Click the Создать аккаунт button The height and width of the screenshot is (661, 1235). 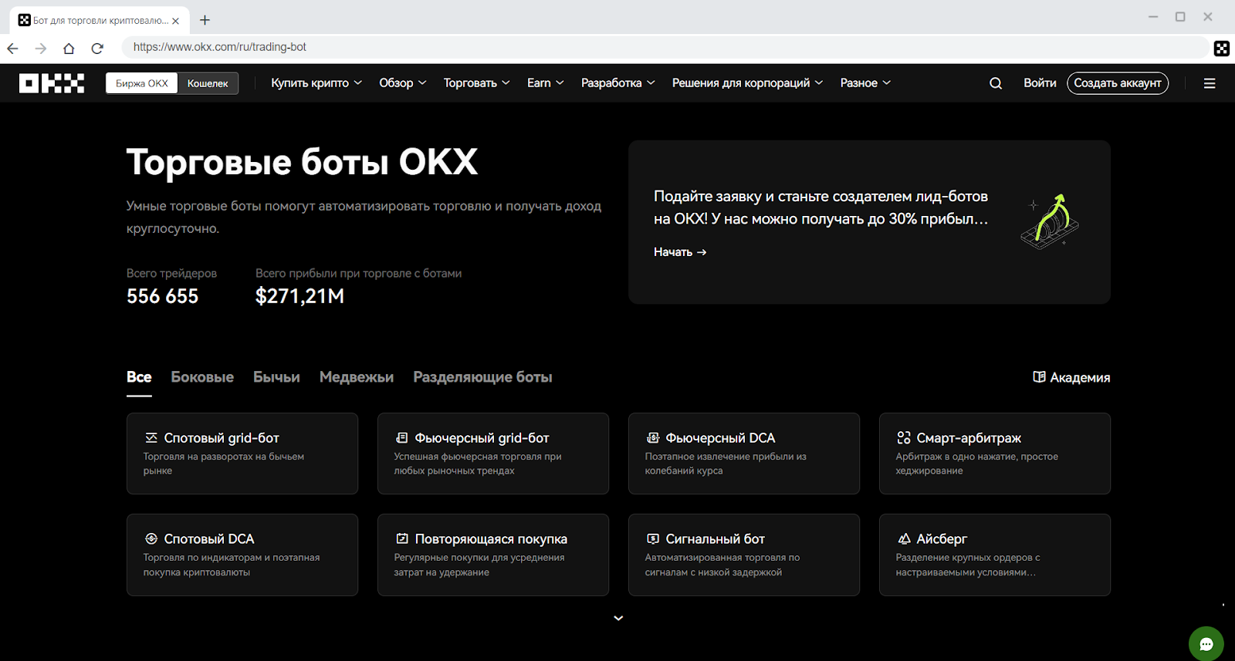tap(1118, 83)
